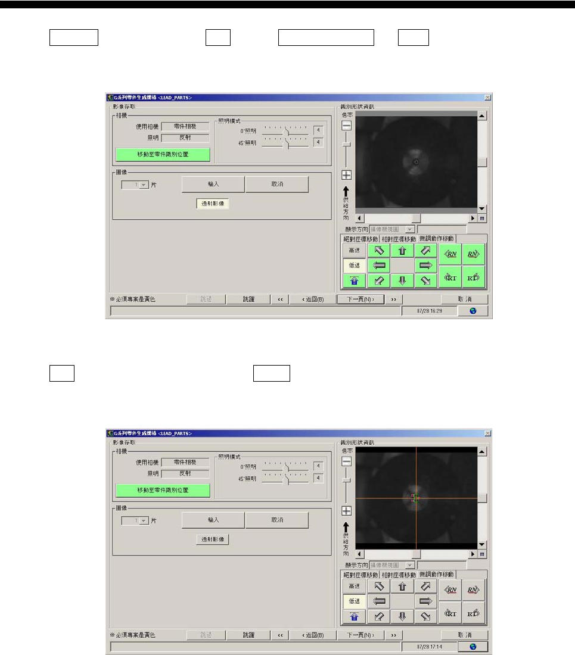Toggle 低速 speed button in 16:29 window
The image size is (575, 655).
coord(354,265)
